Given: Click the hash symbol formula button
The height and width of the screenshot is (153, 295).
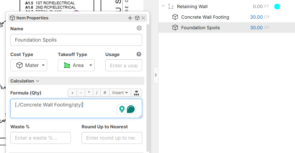Looking at the screenshot, I should (105, 93).
